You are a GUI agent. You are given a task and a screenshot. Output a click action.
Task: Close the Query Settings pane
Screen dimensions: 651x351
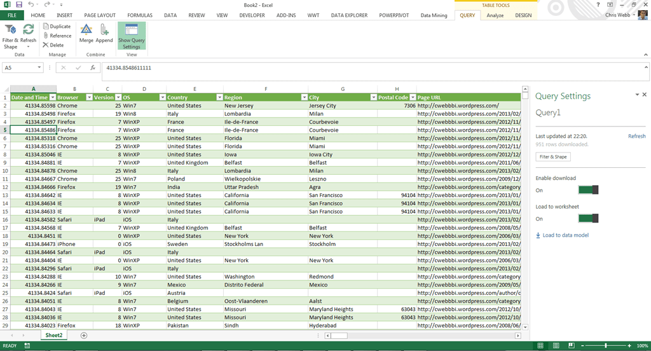(x=645, y=95)
